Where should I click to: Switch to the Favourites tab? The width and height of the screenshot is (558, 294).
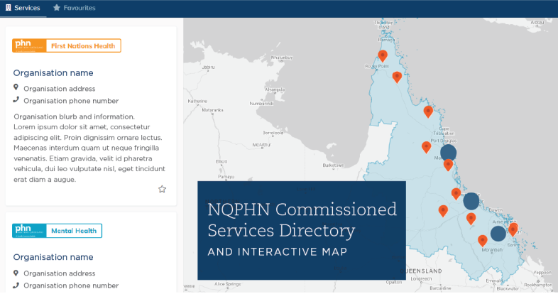[x=74, y=8]
